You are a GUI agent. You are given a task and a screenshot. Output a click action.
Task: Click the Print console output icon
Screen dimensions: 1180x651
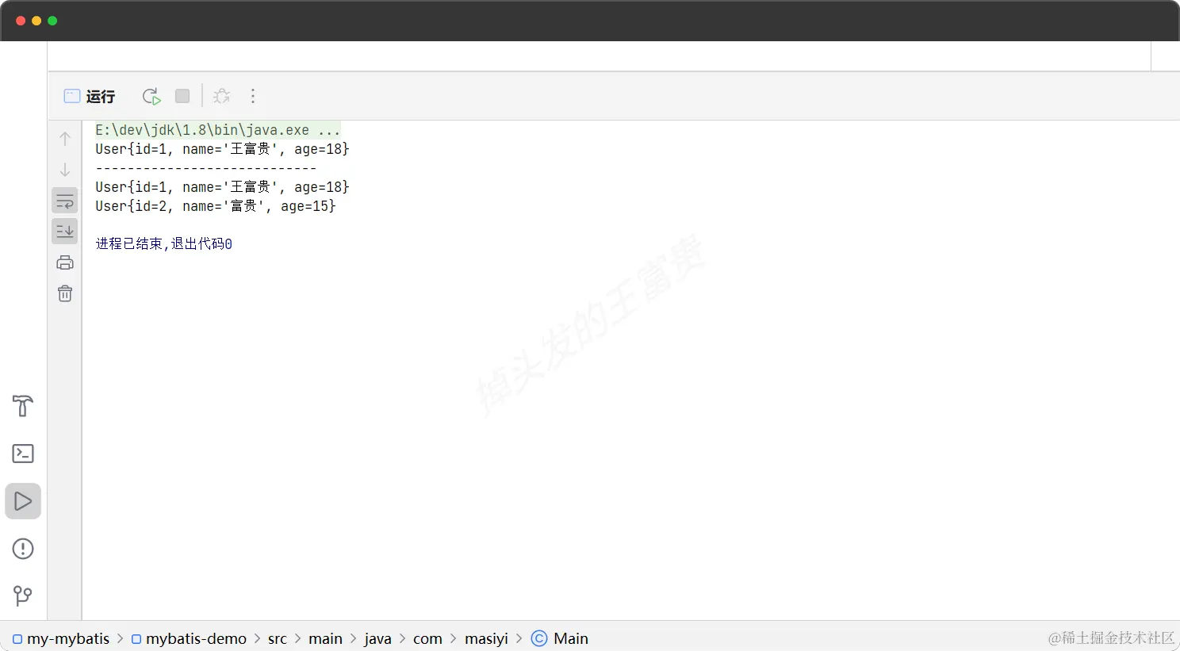point(65,262)
